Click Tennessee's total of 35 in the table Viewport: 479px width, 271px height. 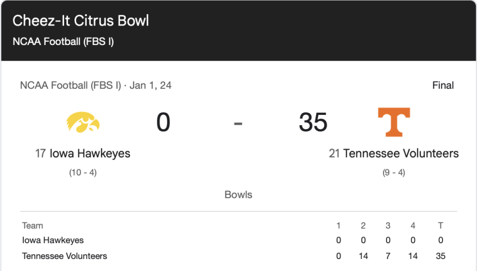440,256
